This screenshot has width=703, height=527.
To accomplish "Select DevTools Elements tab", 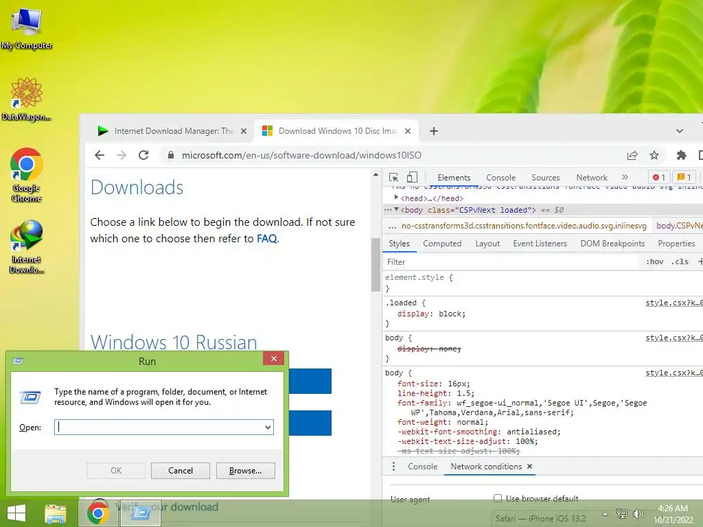I will [454, 178].
